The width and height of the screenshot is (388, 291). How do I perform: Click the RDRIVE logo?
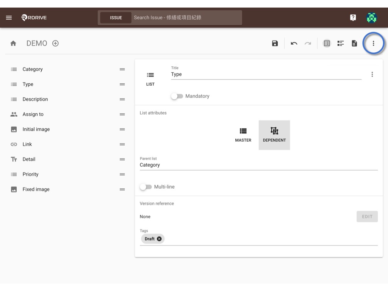34,17
